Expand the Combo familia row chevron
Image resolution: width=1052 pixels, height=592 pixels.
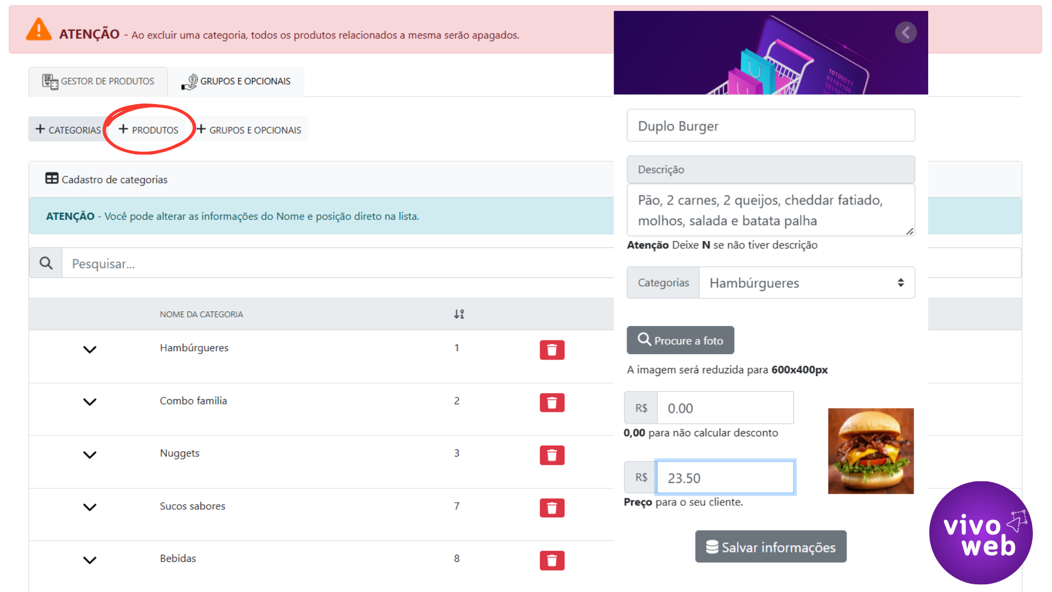[90, 402]
